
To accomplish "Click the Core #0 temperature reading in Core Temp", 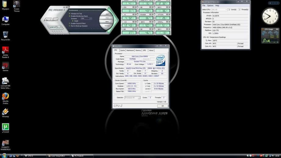I will (x=224, y=43).
